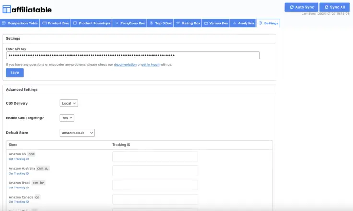This screenshot has height=211, width=353.
Task: Switch to the Product Box tab
Action: click(x=55, y=23)
